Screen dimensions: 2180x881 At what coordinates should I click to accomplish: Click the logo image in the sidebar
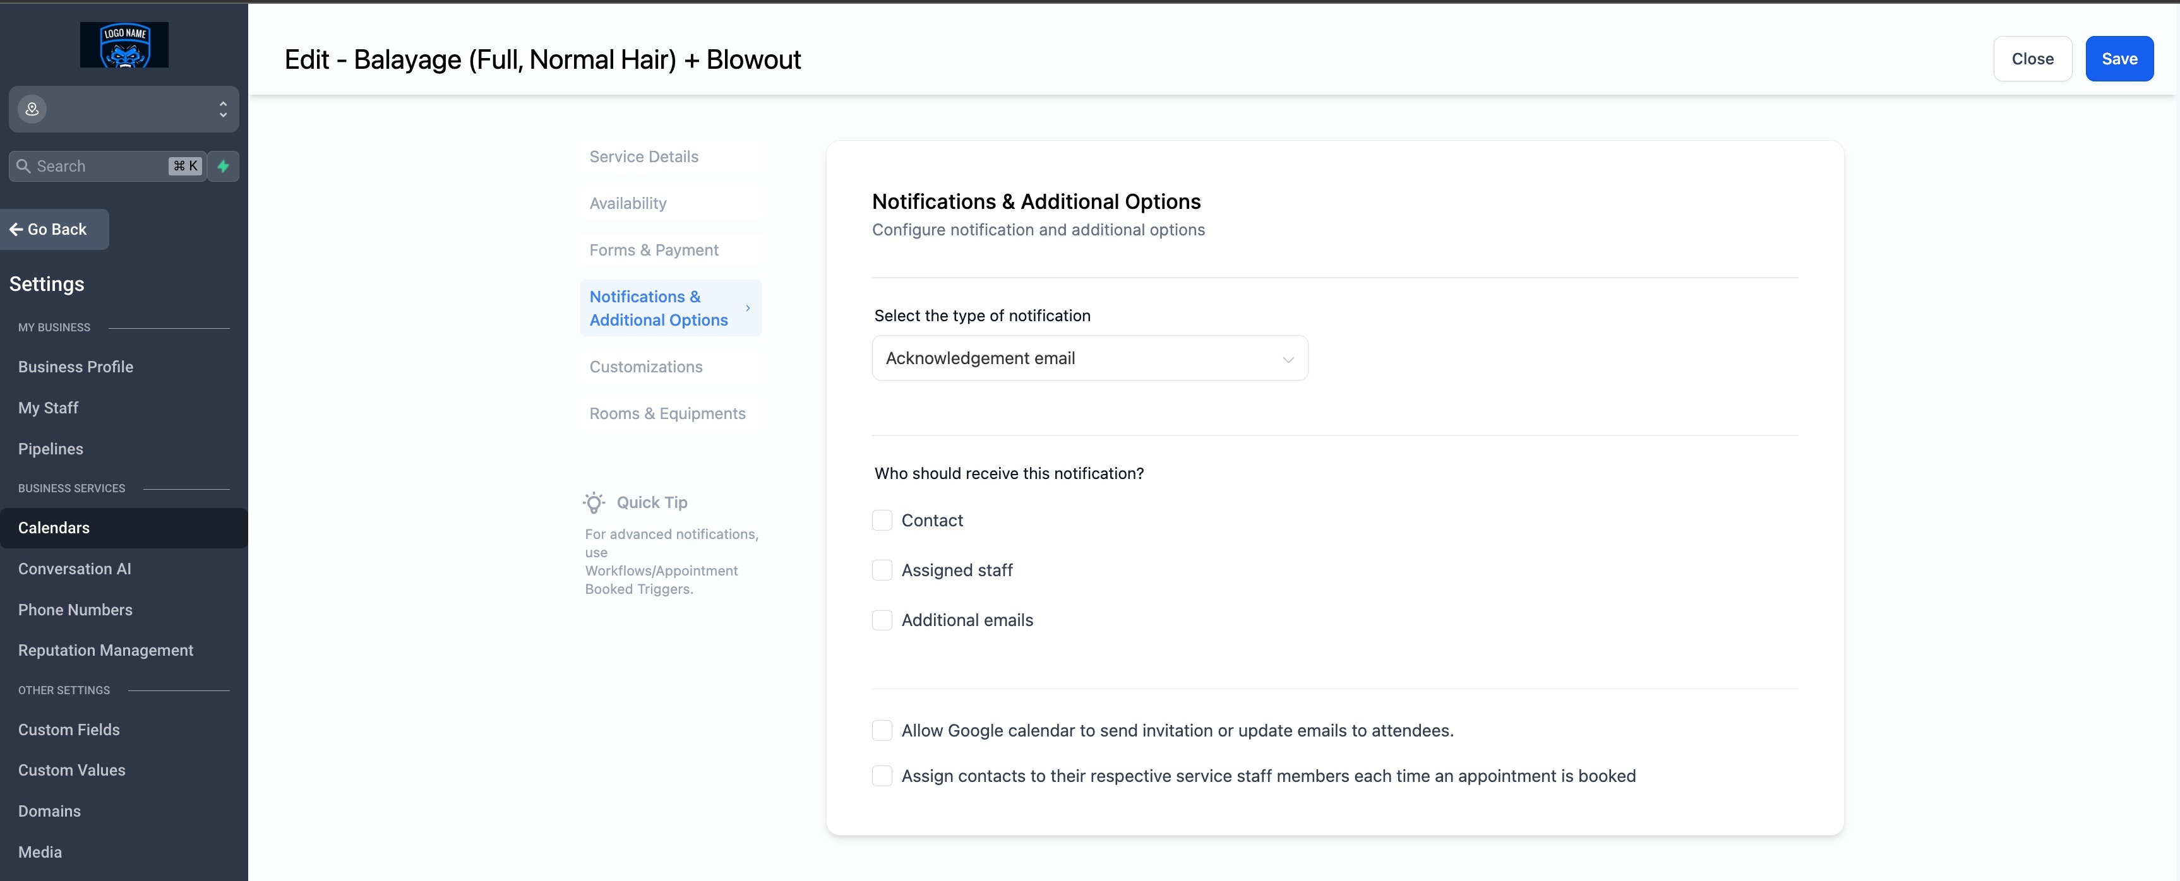124,45
